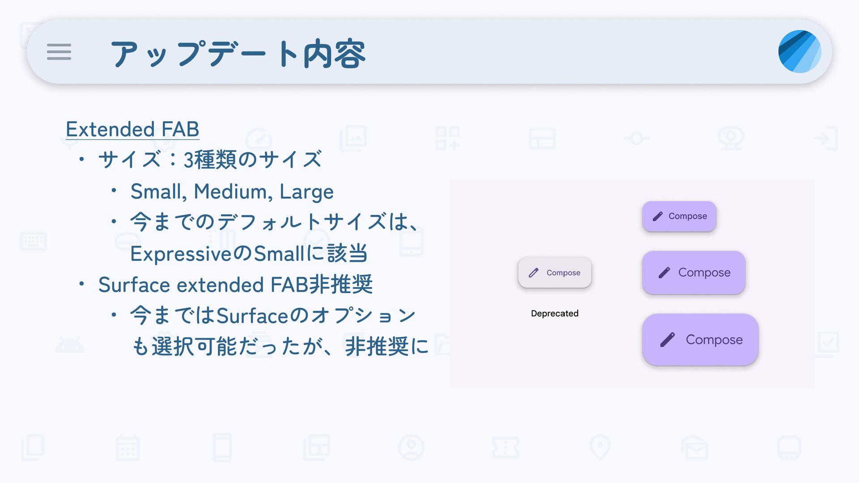Click the faint account circle background icon

pyautogui.click(x=411, y=447)
